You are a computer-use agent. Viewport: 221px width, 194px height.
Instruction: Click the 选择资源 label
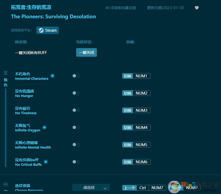(23, 186)
